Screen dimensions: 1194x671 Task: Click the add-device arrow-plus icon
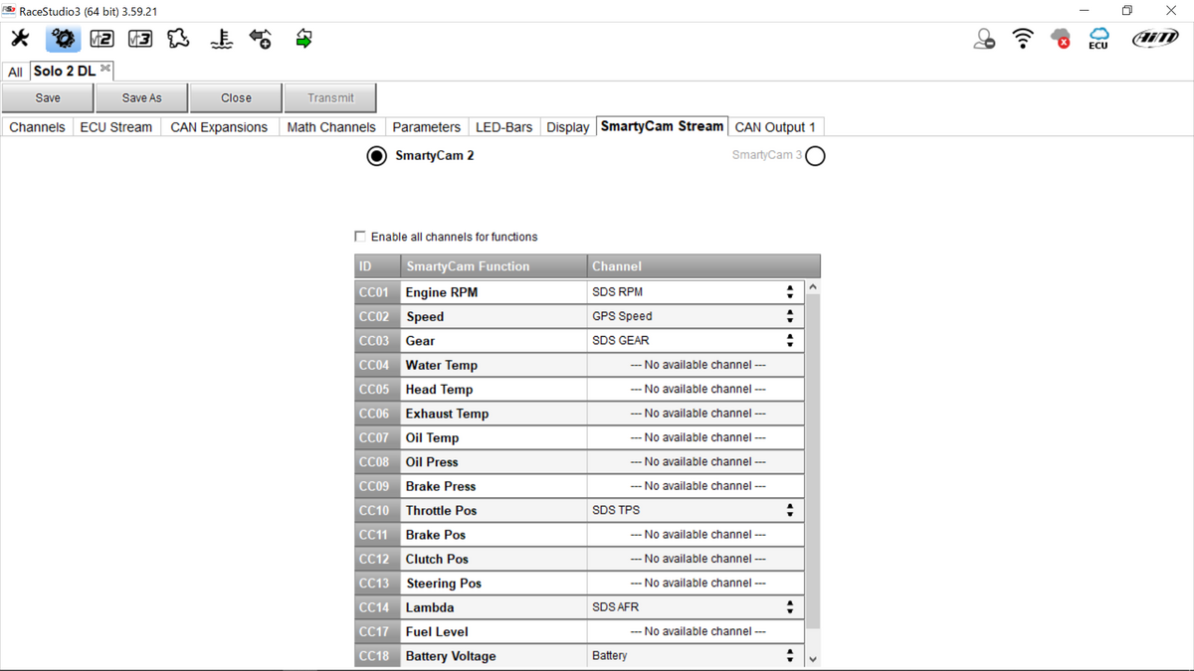coord(261,39)
